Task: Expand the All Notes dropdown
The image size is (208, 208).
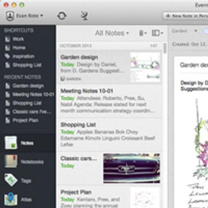Action: point(112,33)
